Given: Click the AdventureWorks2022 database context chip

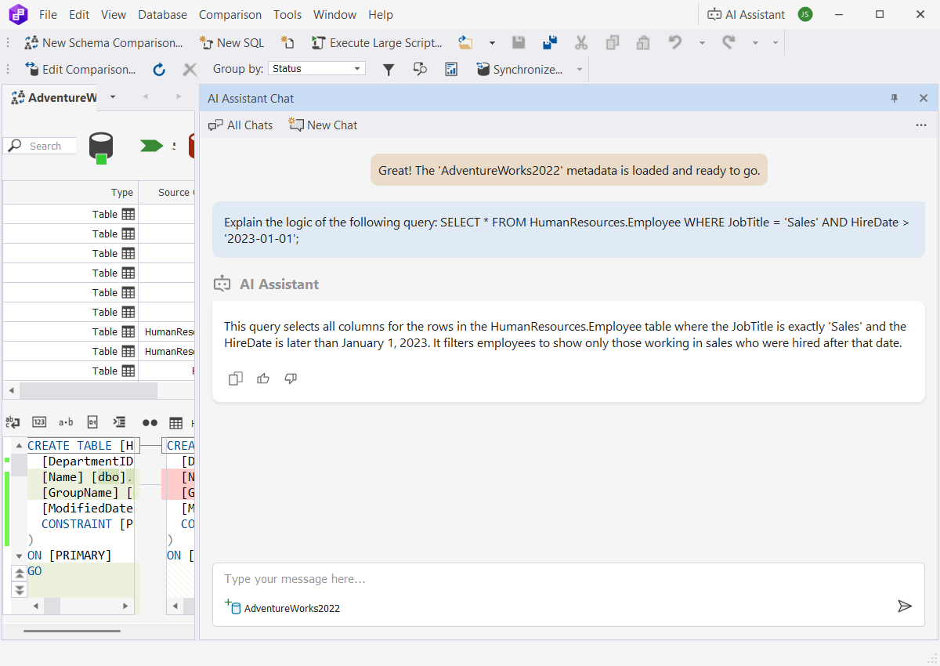Looking at the screenshot, I should (x=282, y=607).
